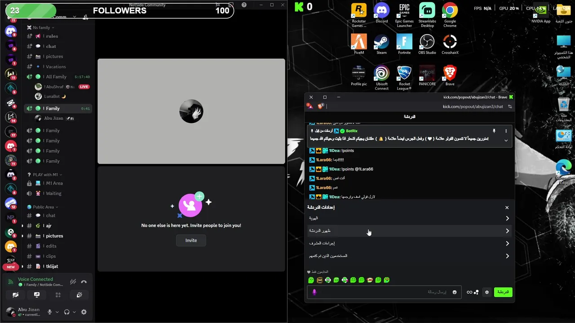Viewport: 575px width, 323px height.
Task: Open the soundboard icon in voice panel
Action: (79, 295)
